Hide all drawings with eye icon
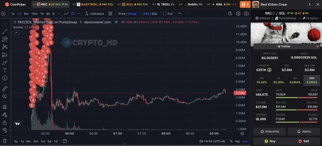Screen dimensions: 322x146 pyautogui.click(x=5, y=130)
